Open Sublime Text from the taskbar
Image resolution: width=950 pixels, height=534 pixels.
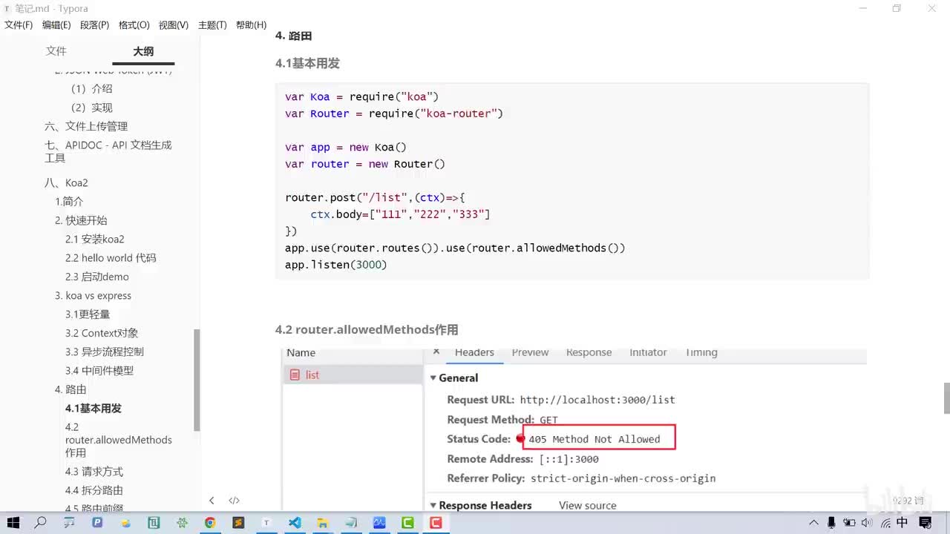coord(238,523)
